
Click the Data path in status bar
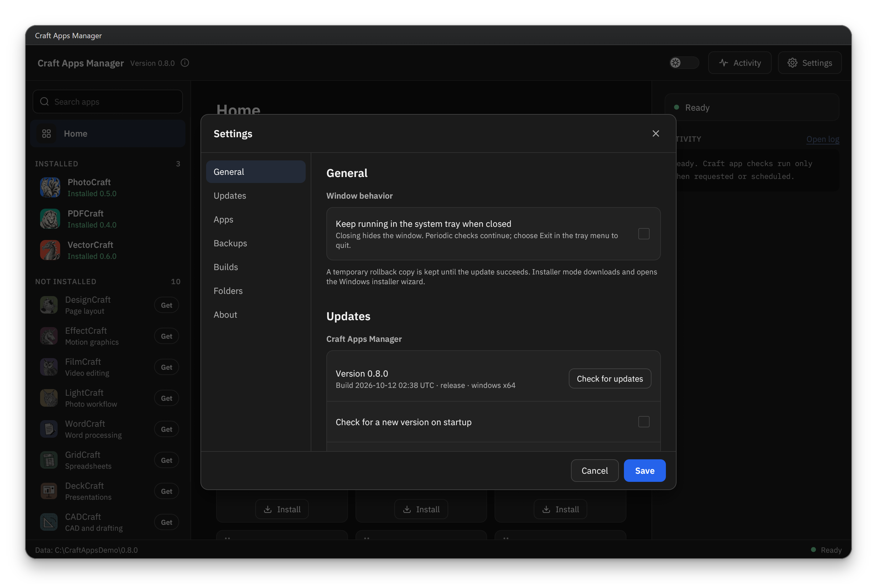pyautogui.click(x=86, y=550)
